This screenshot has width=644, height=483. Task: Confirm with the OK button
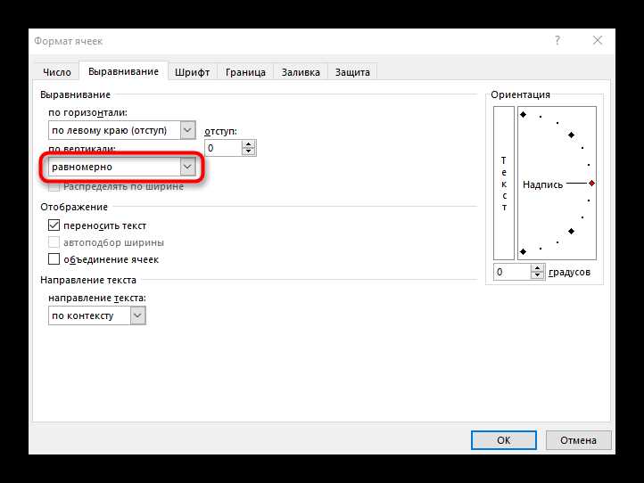[x=504, y=440]
